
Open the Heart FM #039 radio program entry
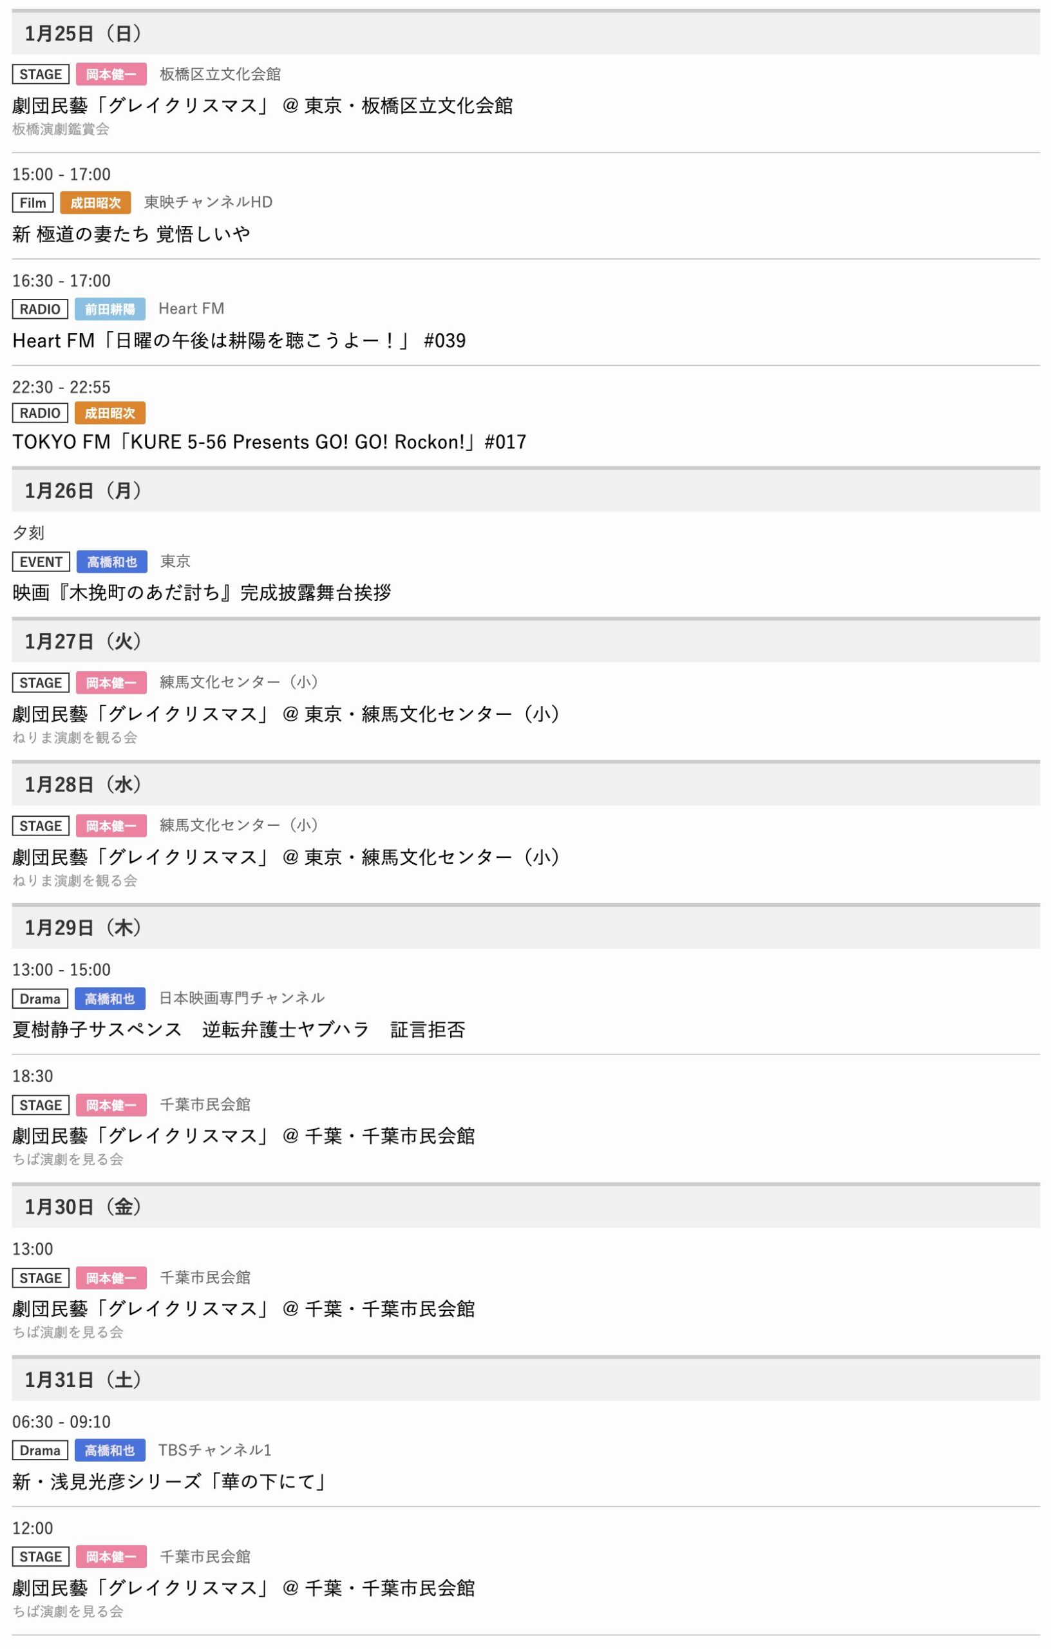239,340
